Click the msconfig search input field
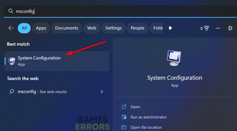The height and width of the screenshot is (131, 237). [120, 11]
